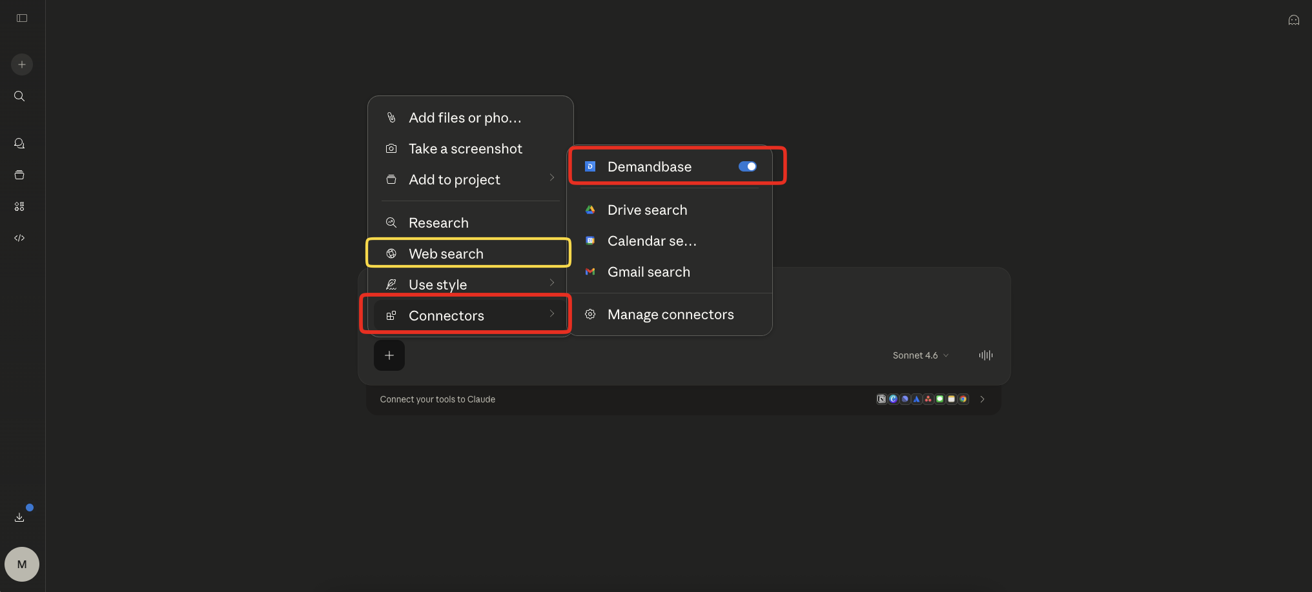Open the Chats icon in sidebar

click(19, 143)
